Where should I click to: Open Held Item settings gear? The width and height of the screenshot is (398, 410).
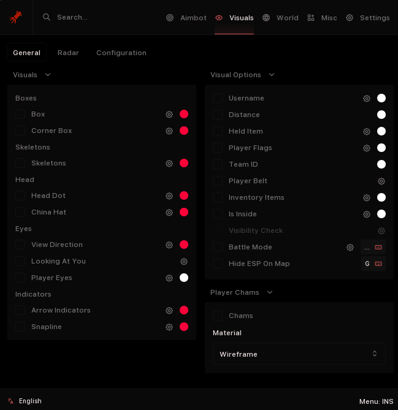[x=367, y=132]
